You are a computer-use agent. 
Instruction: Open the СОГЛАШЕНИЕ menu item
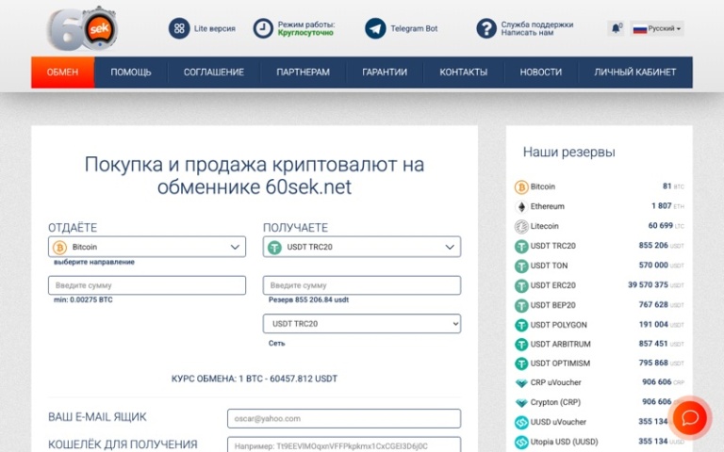coord(214,73)
